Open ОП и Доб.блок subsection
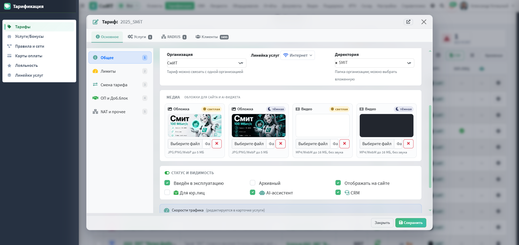 click(120, 98)
